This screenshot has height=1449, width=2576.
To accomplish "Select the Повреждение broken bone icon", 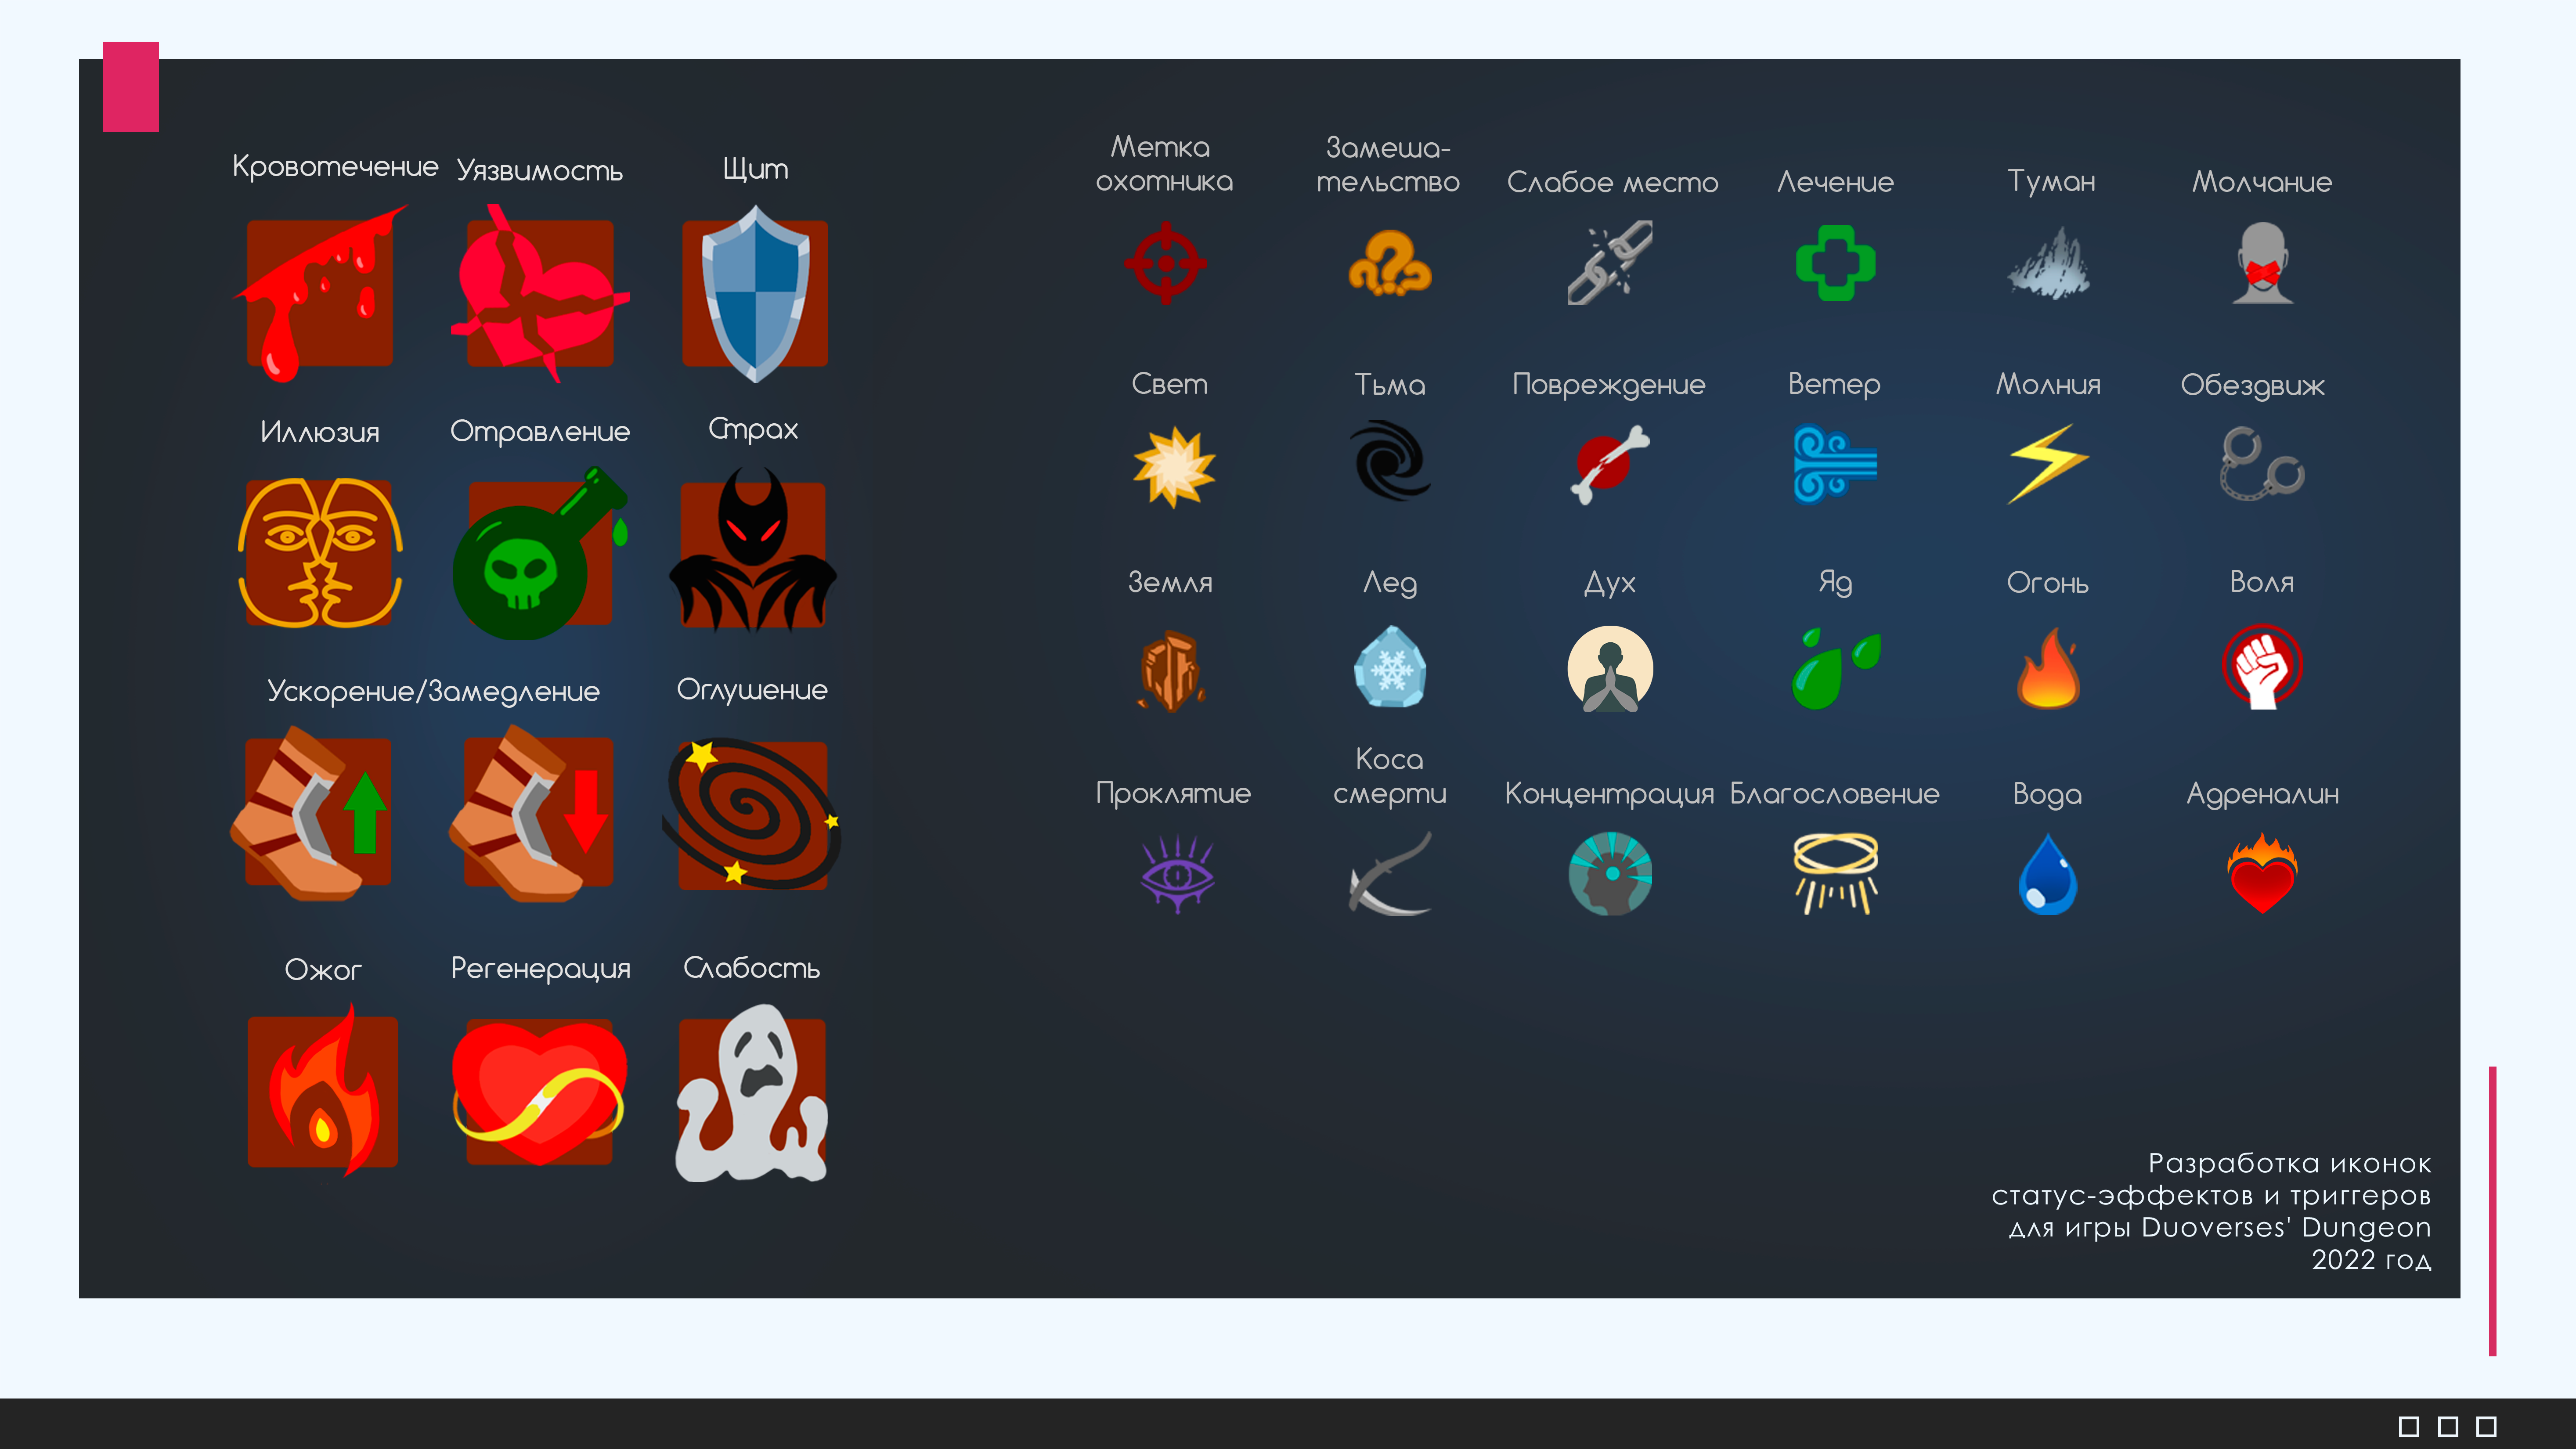I will tap(1610, 464).
